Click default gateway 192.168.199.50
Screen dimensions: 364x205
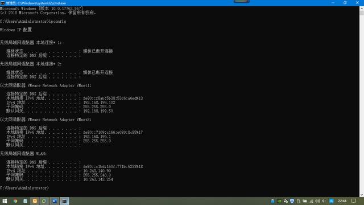98,111
